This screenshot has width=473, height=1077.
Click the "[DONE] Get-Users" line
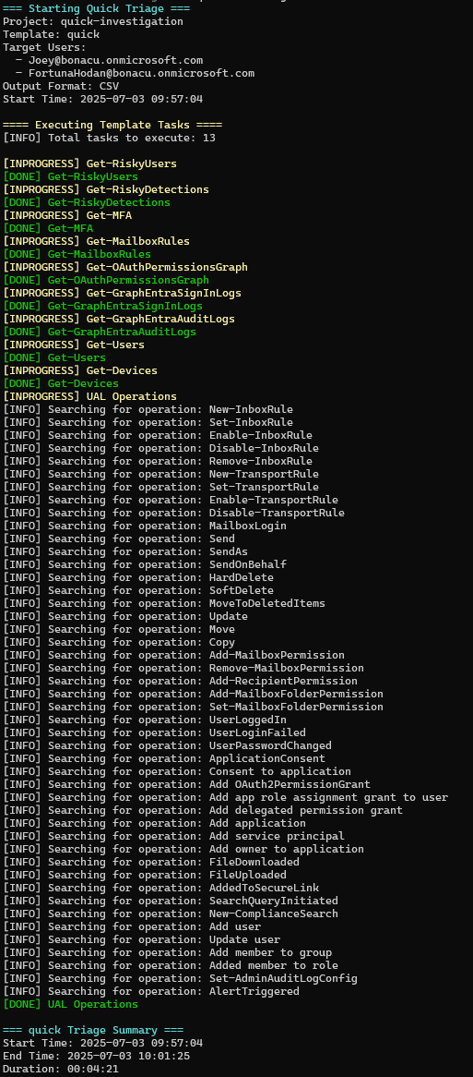(x=54, y=357)
